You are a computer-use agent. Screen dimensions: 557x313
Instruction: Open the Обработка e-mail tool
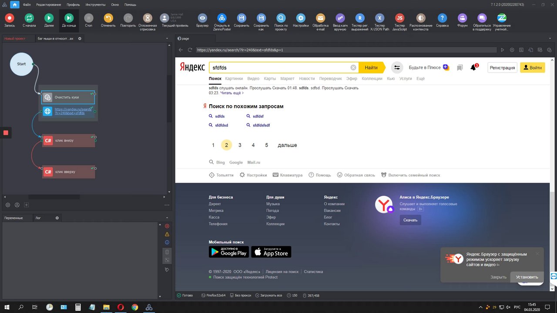coord(320,18)
